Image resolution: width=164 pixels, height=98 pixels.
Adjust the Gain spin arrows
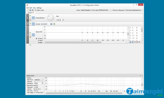(x=63, y=20)
